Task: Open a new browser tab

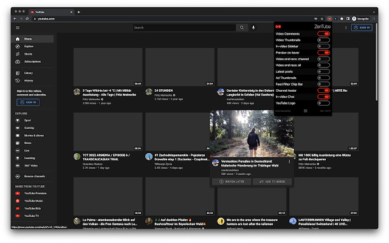Action: coord(78,12)
